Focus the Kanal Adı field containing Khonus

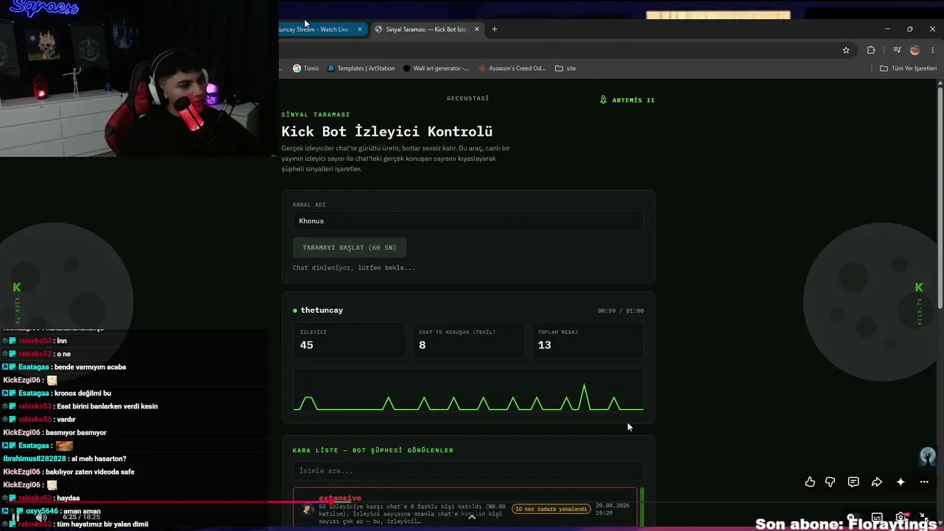(x=468, y=221)
